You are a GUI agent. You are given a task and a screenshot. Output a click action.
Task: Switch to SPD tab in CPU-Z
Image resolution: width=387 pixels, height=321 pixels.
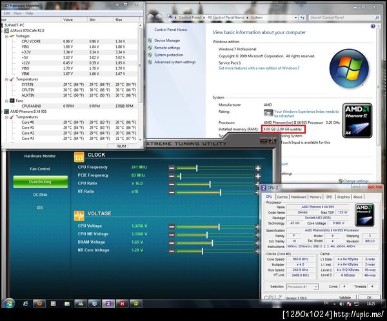[329, 197]
